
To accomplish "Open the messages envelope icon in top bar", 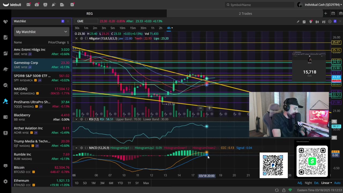I will 28,5.
